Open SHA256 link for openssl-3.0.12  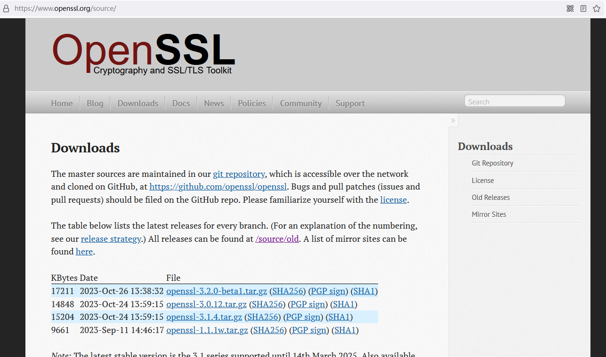(x=267, y=304)
